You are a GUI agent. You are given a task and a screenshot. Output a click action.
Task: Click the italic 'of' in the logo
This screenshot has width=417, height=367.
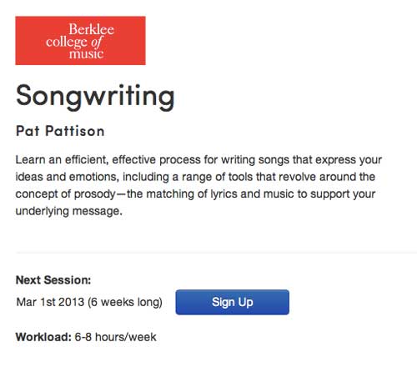97,43
